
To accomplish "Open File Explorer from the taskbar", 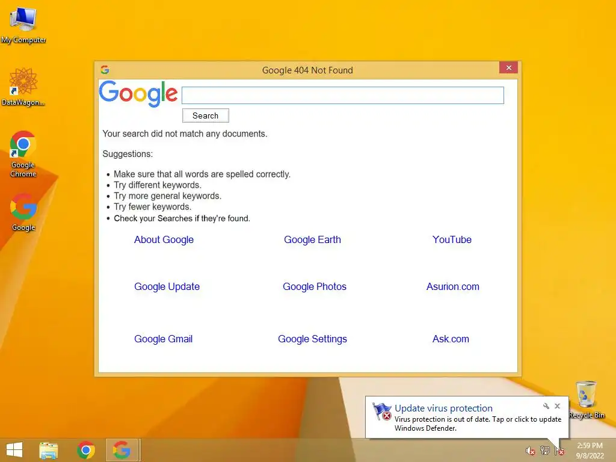I will [x=49, y=450].
